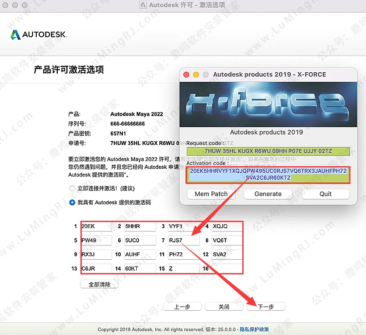This screenshot has height=335, width=366.
Task: Click the empty activation code field 16
Action: tap(227, 268)
